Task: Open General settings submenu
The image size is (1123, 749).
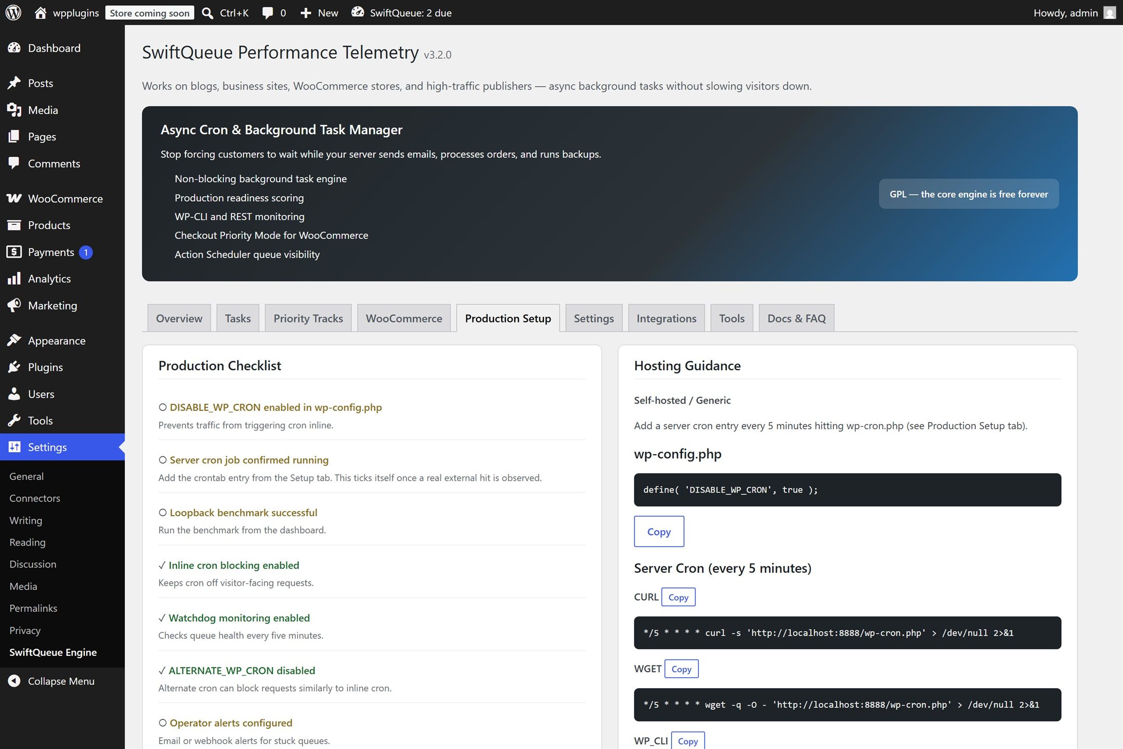Action: click(27, 476)
